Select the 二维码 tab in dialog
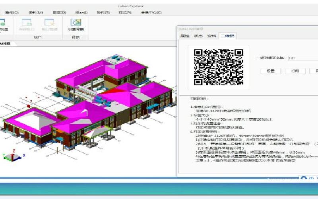318x199 pixels. pyautogui.click(x=227, y=36)
